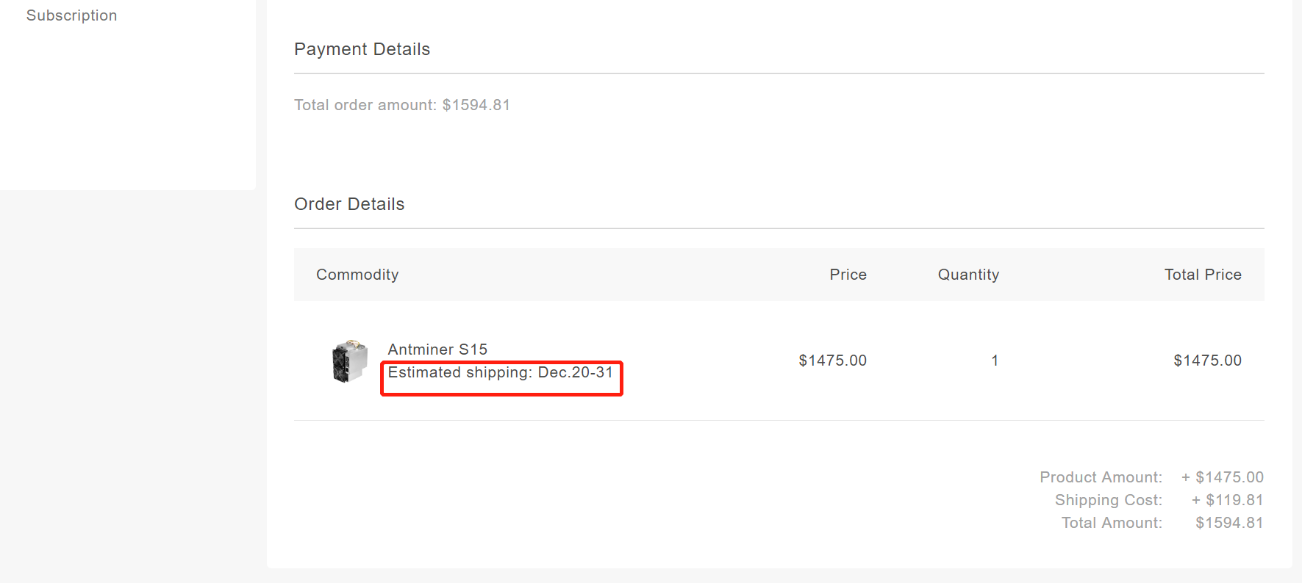This screenshot has height=583, width=1302.
Task: Click the + $119.81 shipping value
Action: point(1227,500)
